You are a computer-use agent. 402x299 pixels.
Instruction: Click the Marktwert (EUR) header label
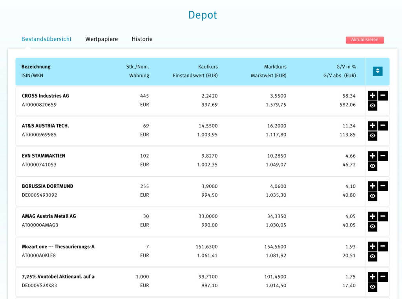point(269,76)
